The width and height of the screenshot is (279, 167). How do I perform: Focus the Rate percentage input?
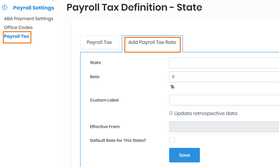[x=224, y=77]
